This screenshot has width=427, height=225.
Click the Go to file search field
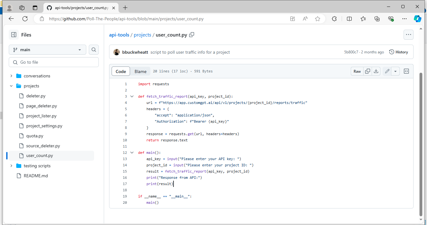point(53,62)
